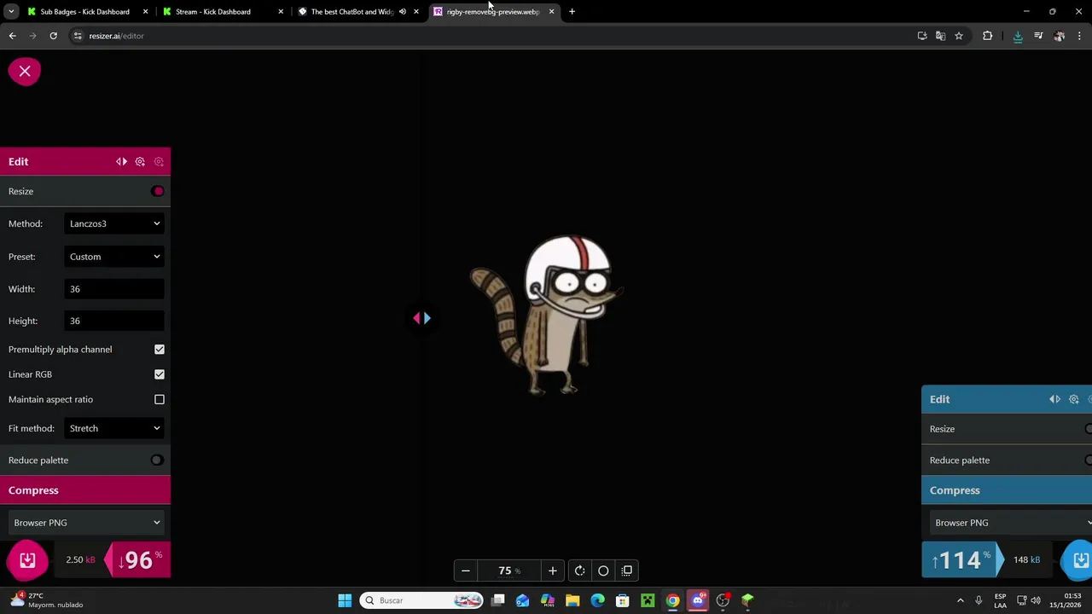This screenshot has height=614, width=1092.
Task: Uncheck the Linear RGB checkbox
Action: 160,374
